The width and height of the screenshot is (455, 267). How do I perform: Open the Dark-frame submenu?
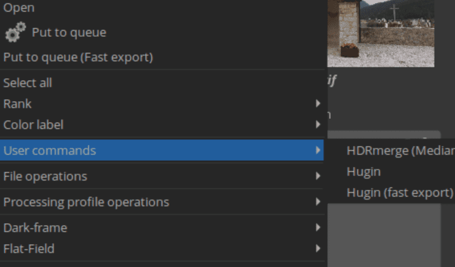(162, 228)
